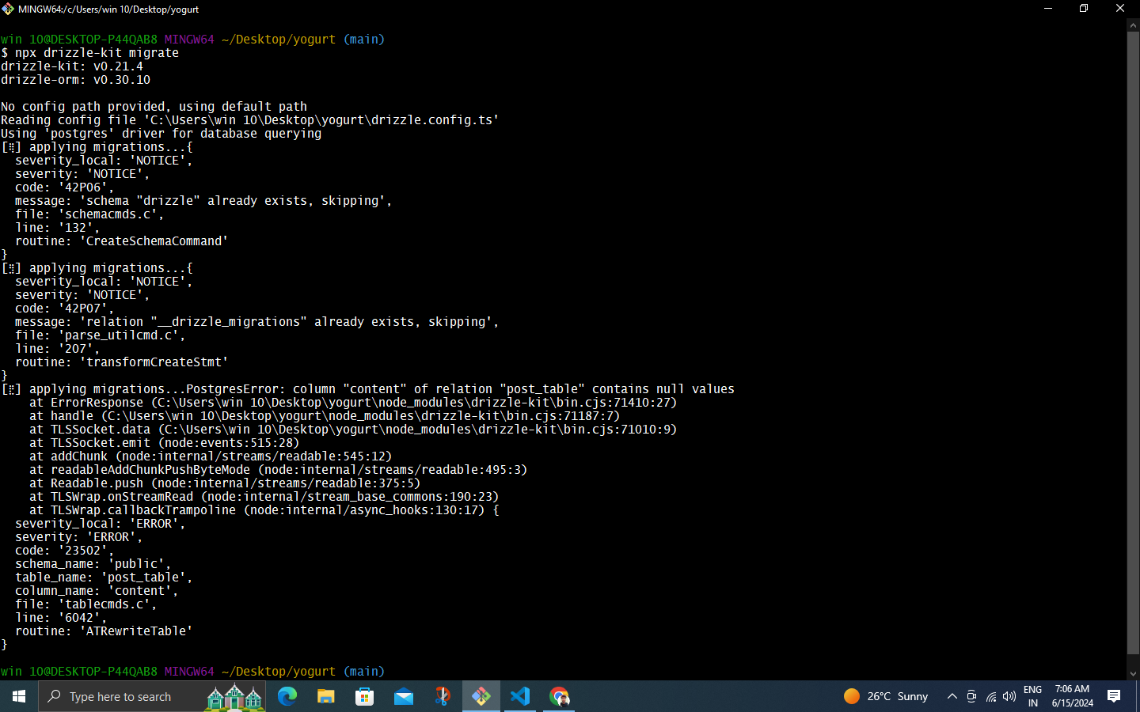Click the 'at Readable.push' stack trace line
1140x712 pixels.
(x=225, y=483)
